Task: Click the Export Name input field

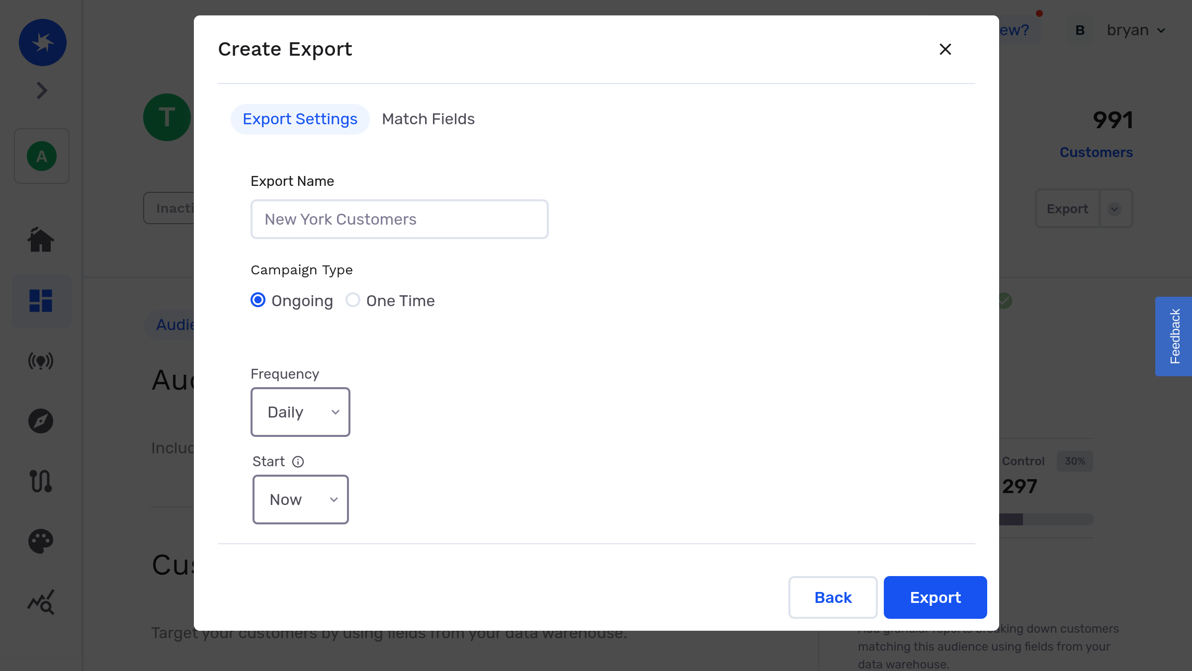Action: pos(400,219)
